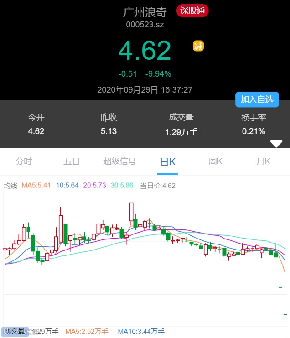Image resolution: width=290 pixels, height=338 pixels.
Task: Click the current price 4.62 headline
Action: [x=145, y=51]
